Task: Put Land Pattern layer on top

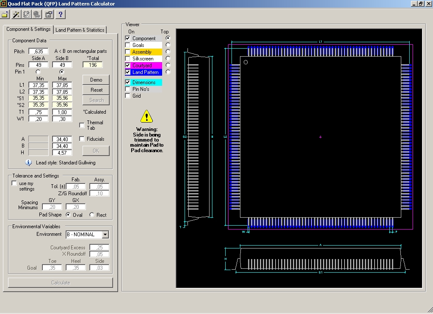Action: pyautogui.click(x=168, y=72)
